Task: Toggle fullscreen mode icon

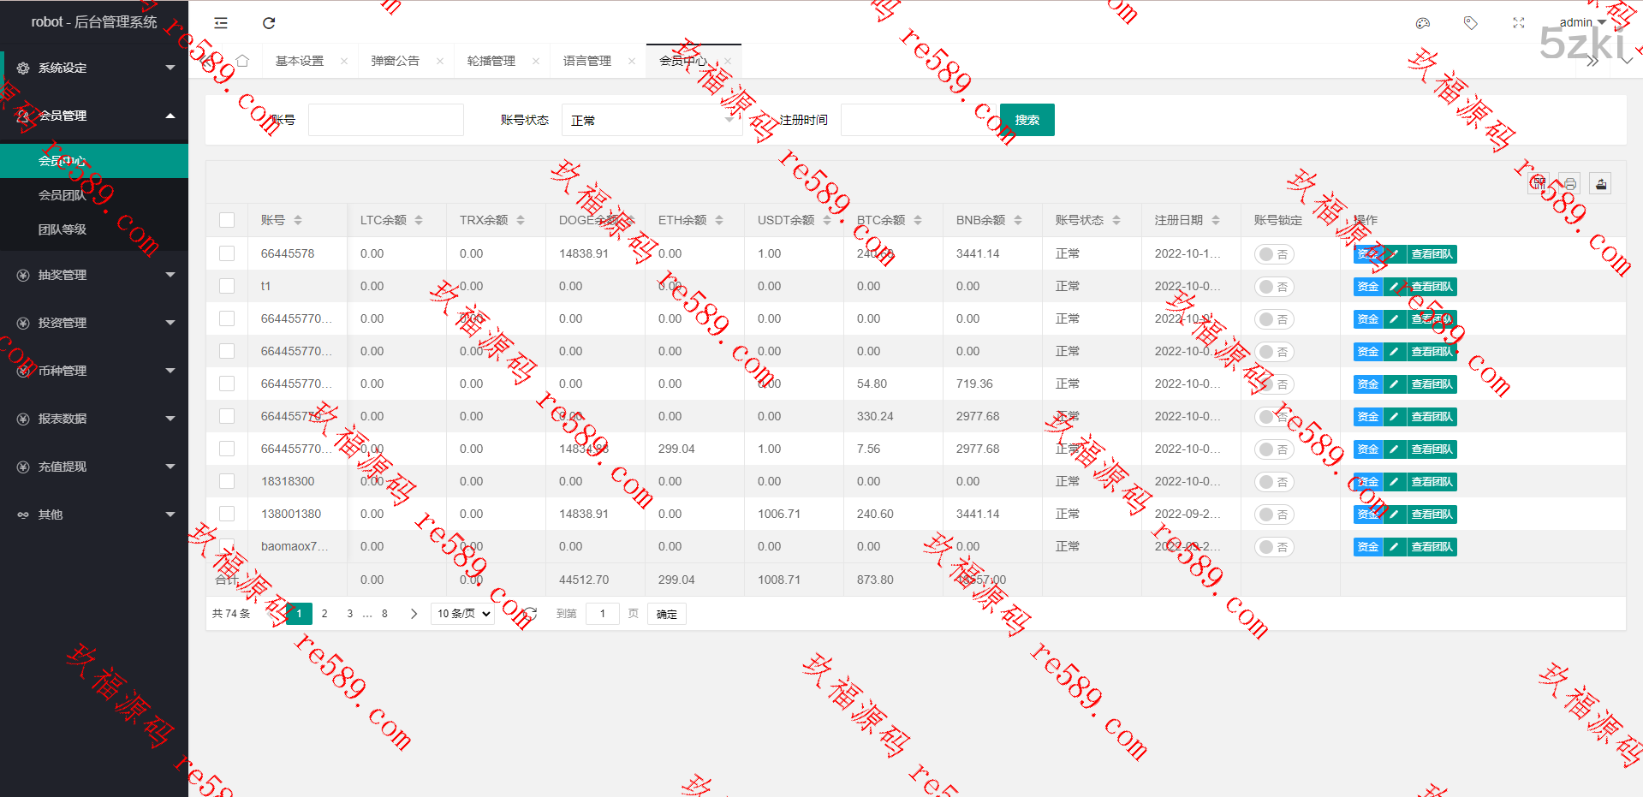Action: (x=1518, y=23)
